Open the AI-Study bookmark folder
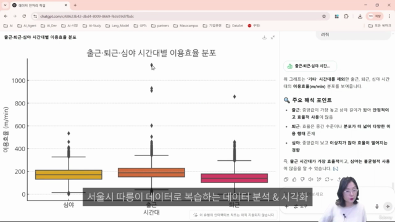 point(92,26)
